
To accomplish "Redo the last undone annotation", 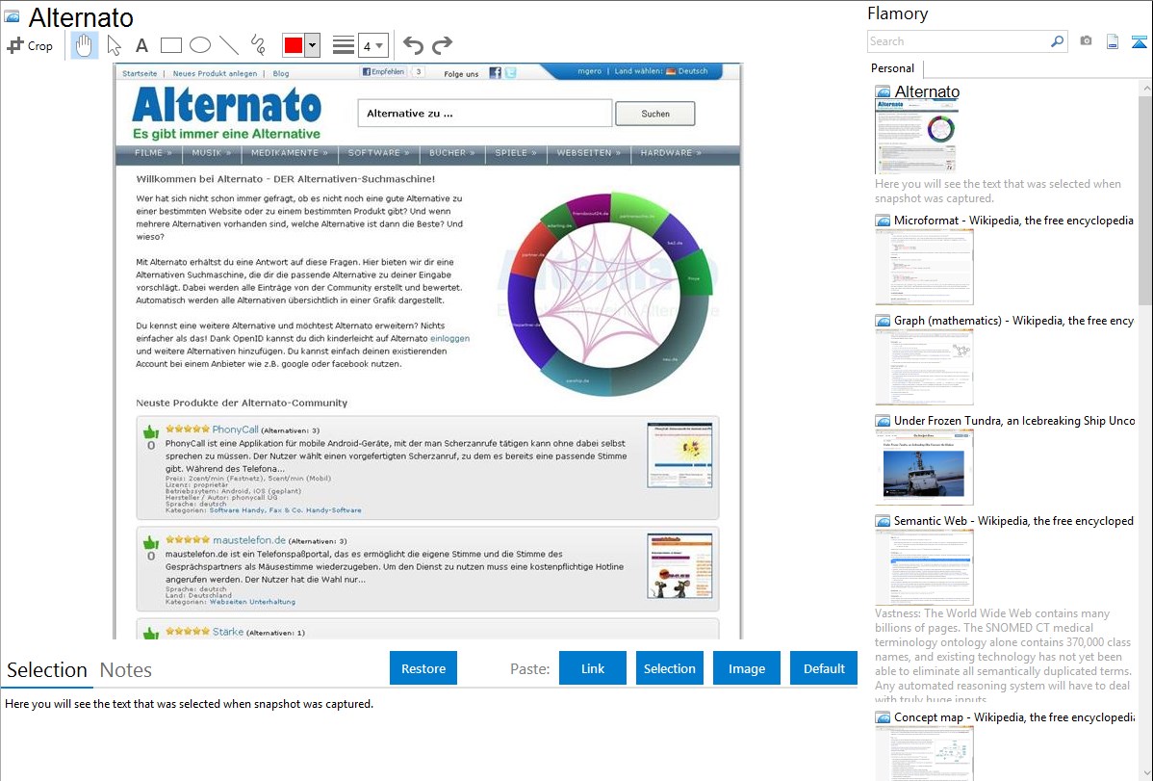I will [x=442, y=45].
